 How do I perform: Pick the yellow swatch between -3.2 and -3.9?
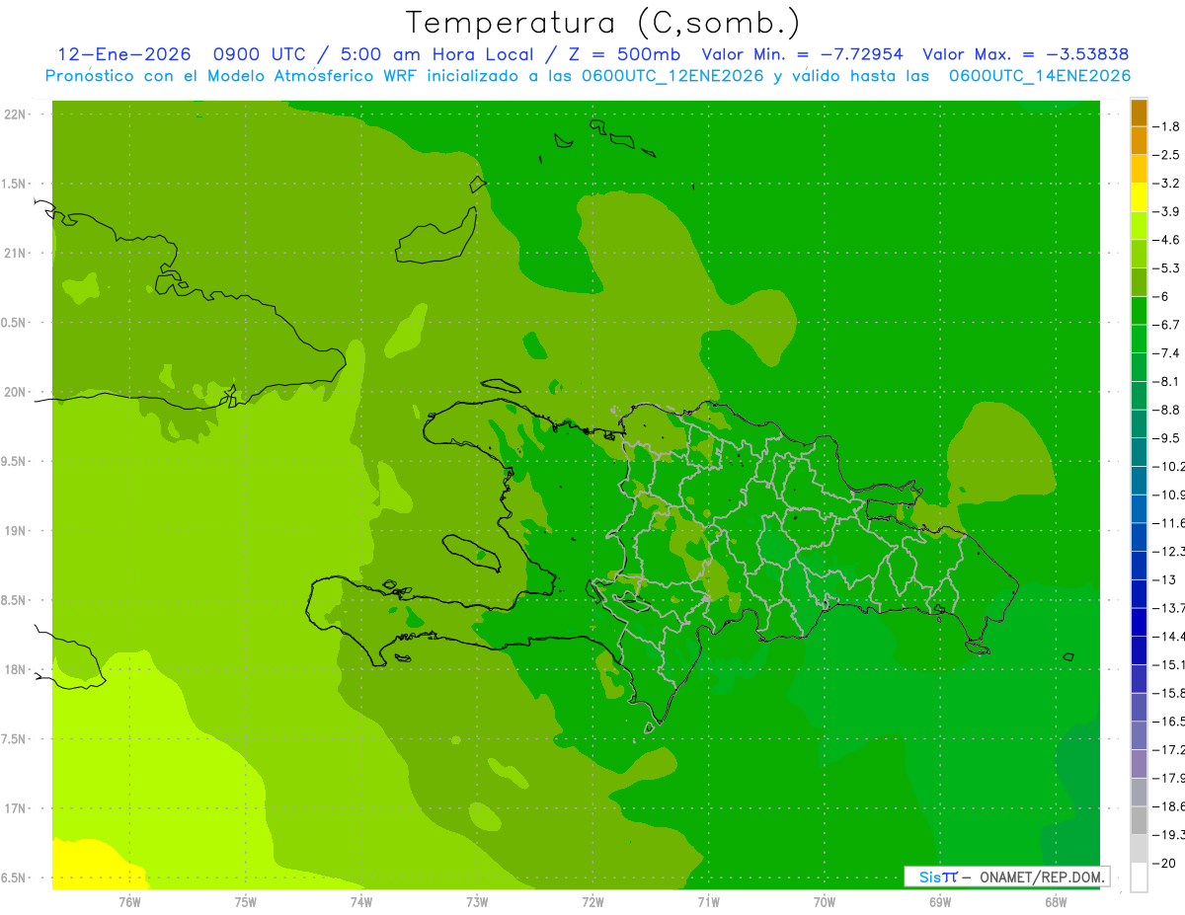(1139, 197)
